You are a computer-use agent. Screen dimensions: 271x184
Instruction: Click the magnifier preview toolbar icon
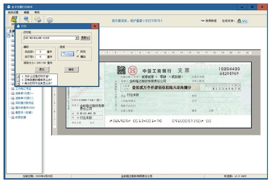pos(26,19)
